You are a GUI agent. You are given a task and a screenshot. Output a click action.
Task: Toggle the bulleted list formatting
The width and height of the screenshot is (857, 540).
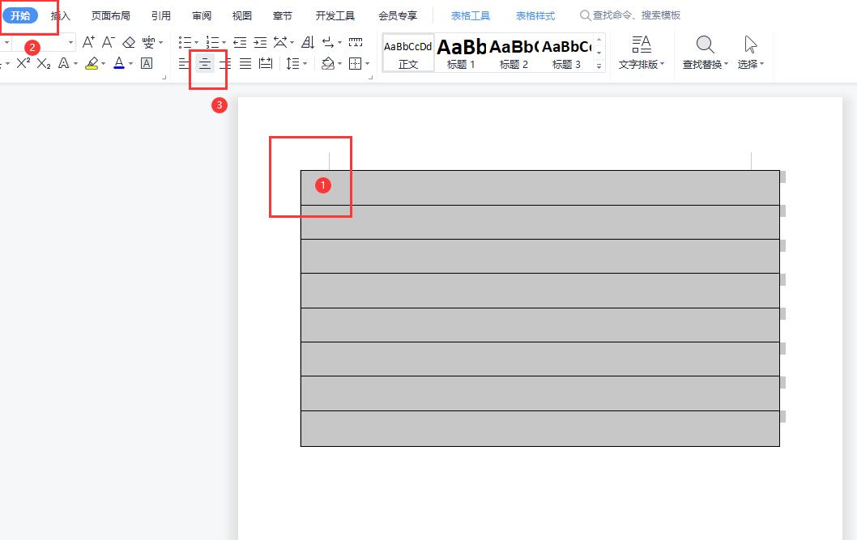(x=185, y=41)
